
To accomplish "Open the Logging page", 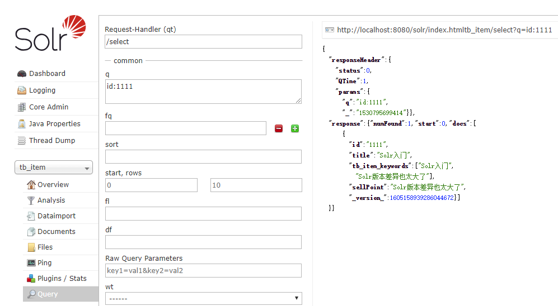I will [x=43, y=90].
